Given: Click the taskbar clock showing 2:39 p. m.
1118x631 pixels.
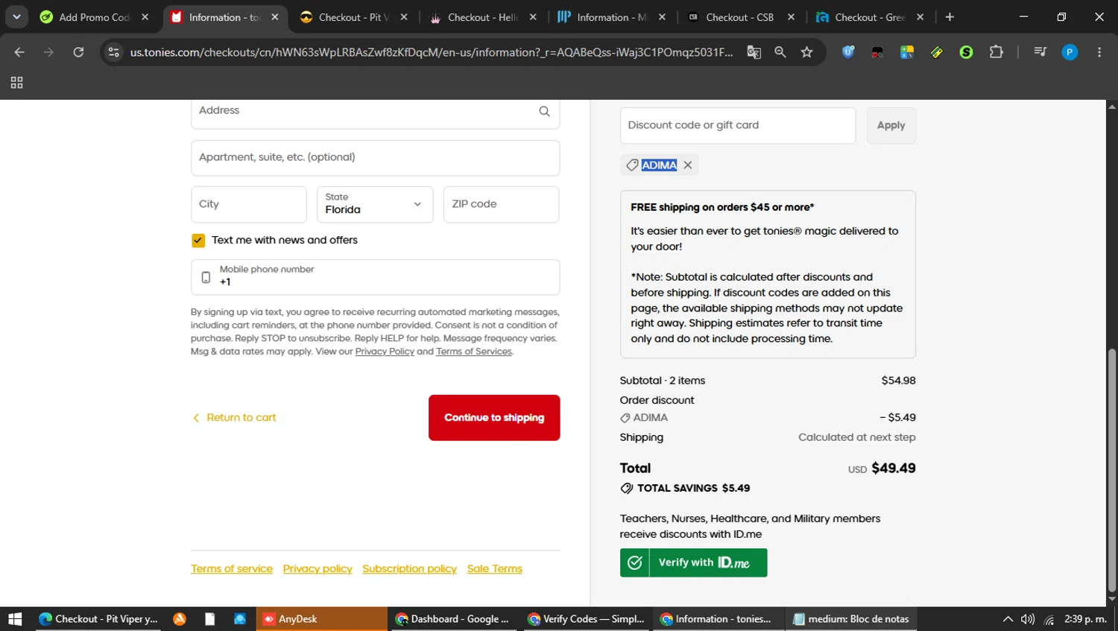Looking at the screenshot, I should [x=1085, y=619].
